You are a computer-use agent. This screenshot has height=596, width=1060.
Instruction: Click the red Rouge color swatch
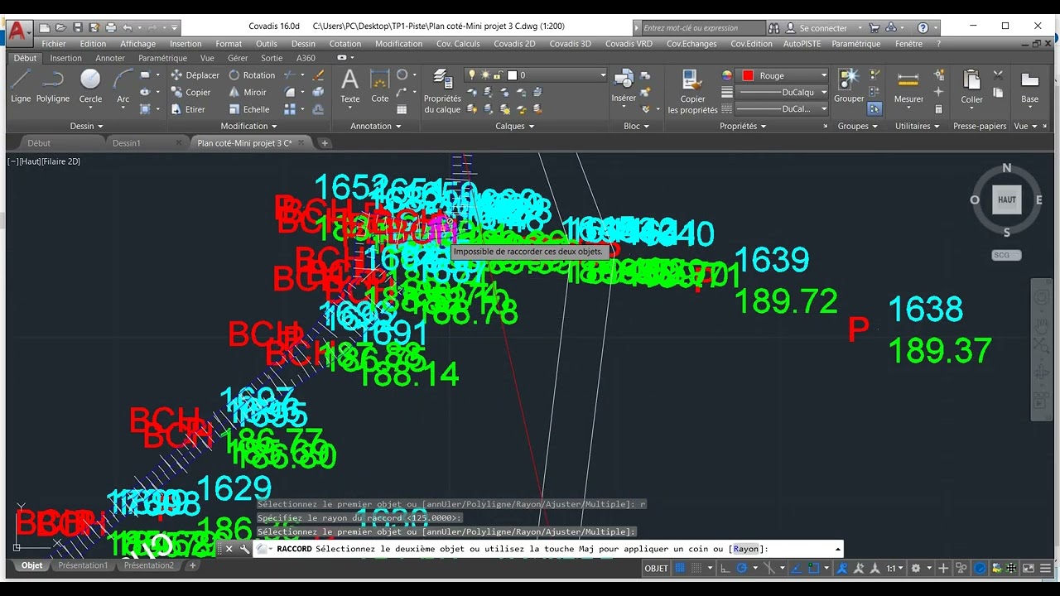pyautogui.click(x=748, y=75)
